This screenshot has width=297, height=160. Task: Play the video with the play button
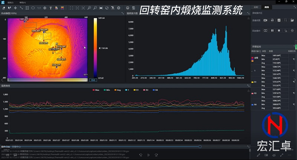tap(148, 155)
